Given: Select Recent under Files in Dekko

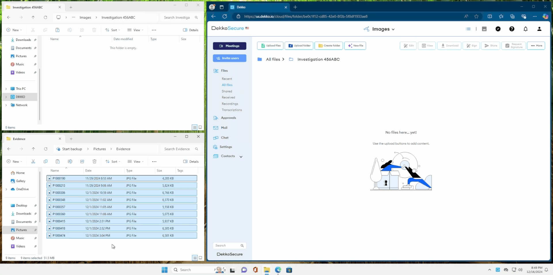Looking at the screenshot, I should pyautogui.click(x=227, y=79).
